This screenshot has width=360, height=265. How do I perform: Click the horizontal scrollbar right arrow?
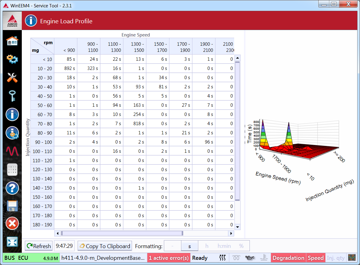click(x=231, y=233)
